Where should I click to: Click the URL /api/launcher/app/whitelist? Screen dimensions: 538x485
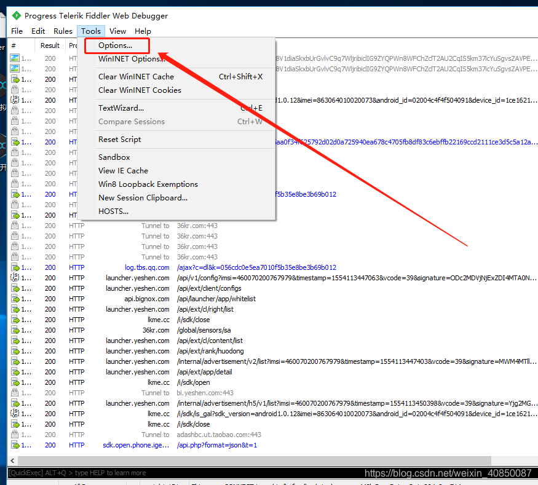coord(216,299)
